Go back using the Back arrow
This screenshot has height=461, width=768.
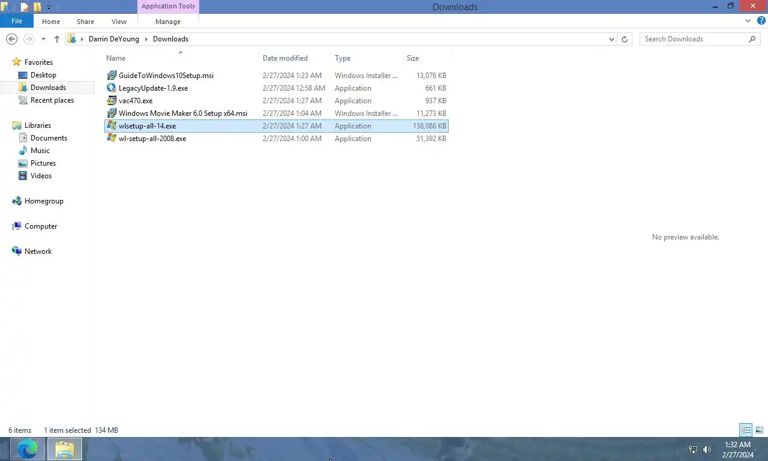(x=11, y=39)
